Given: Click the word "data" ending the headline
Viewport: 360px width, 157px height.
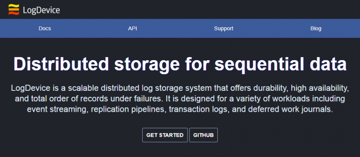Looking at the screenshot, I should [x=328, y=64].
